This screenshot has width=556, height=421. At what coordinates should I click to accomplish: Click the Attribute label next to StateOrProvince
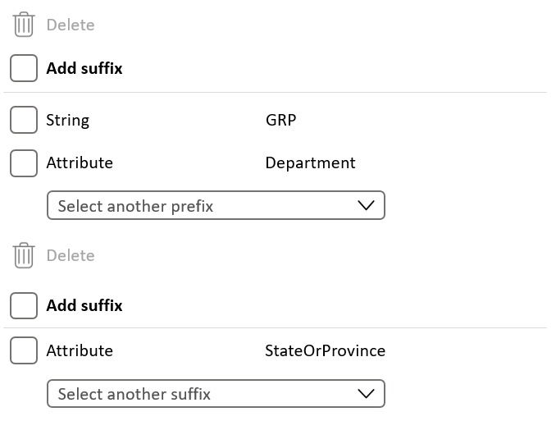(80, 350)
